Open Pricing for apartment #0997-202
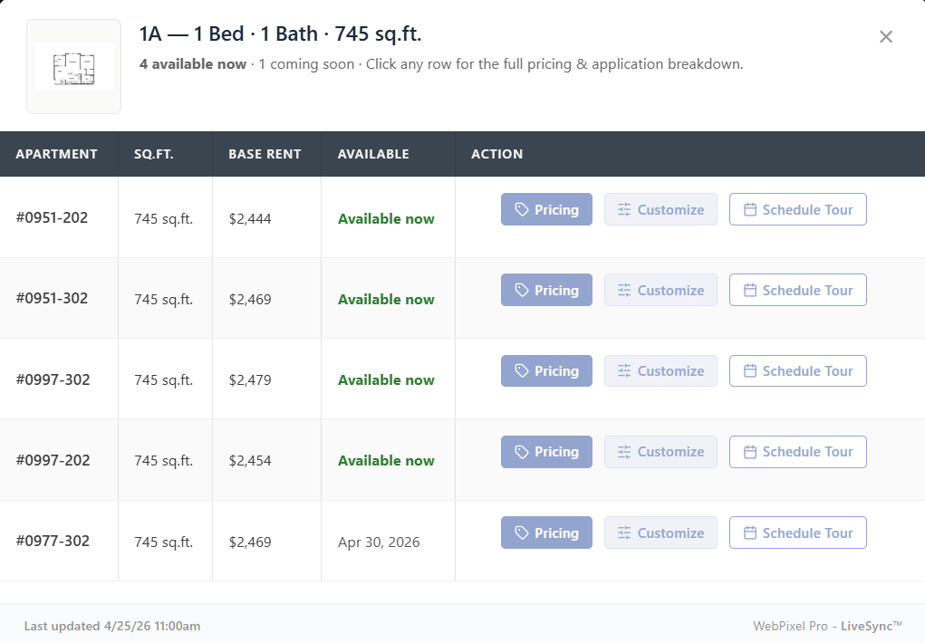The image size is (925, 643). click(x=546, y=451)
